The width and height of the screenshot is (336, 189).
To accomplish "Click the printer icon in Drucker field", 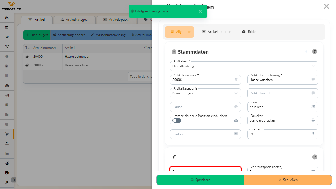I will [x=313, y=120].
